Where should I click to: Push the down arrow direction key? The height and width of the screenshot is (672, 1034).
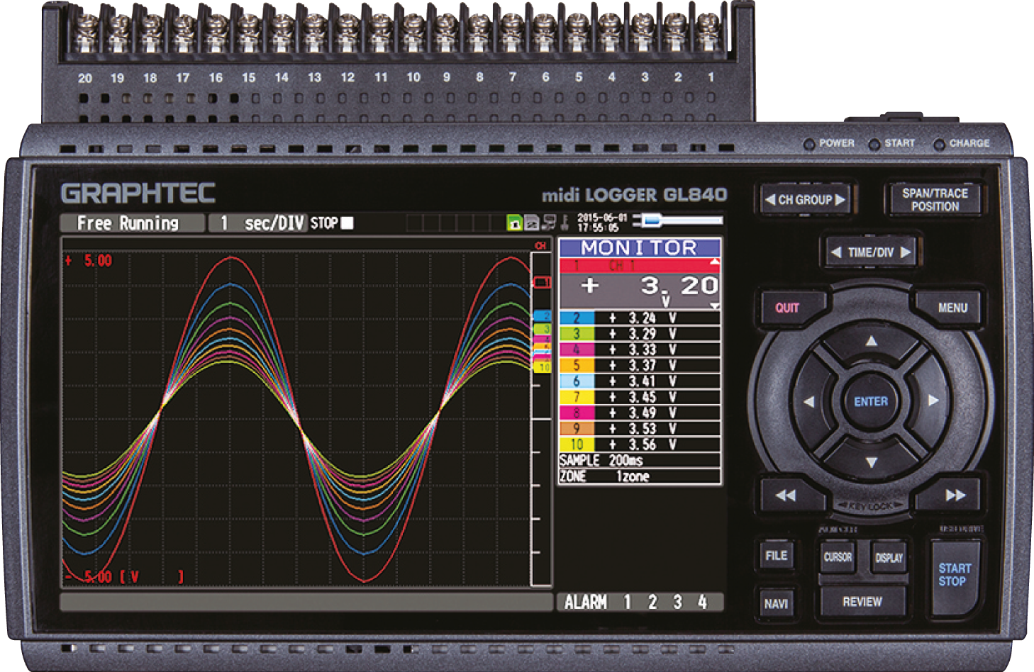click(872, 462)
